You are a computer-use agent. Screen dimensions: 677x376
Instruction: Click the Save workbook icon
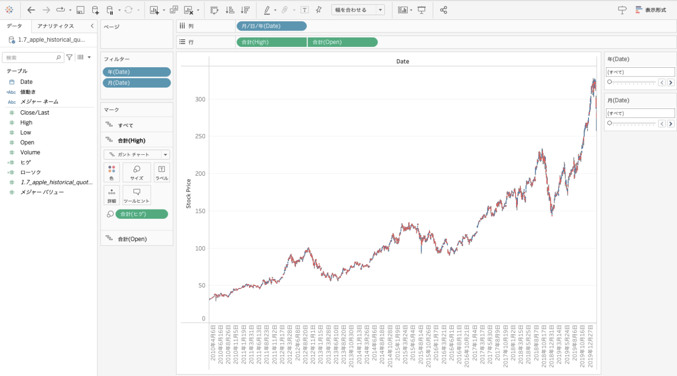click(79, 9)
